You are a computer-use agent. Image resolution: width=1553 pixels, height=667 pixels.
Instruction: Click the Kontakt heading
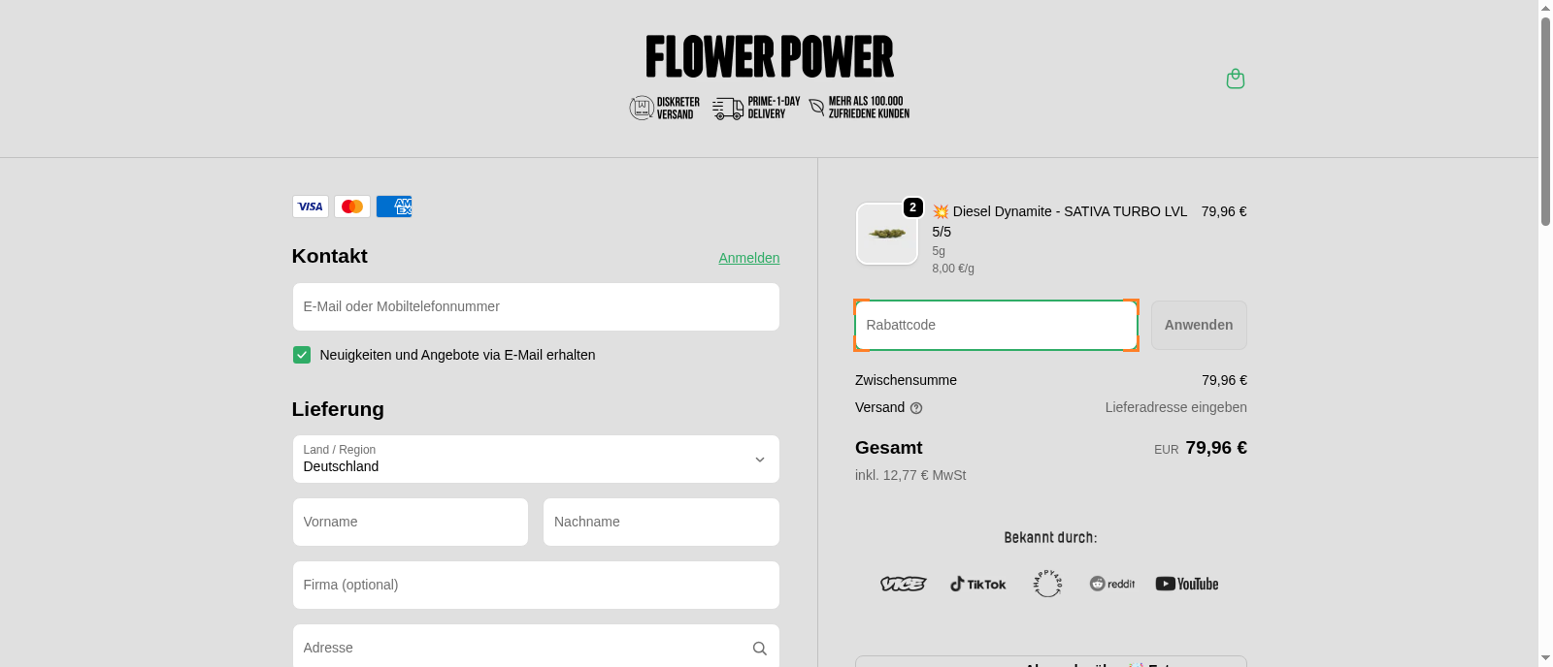coord(330,256)
